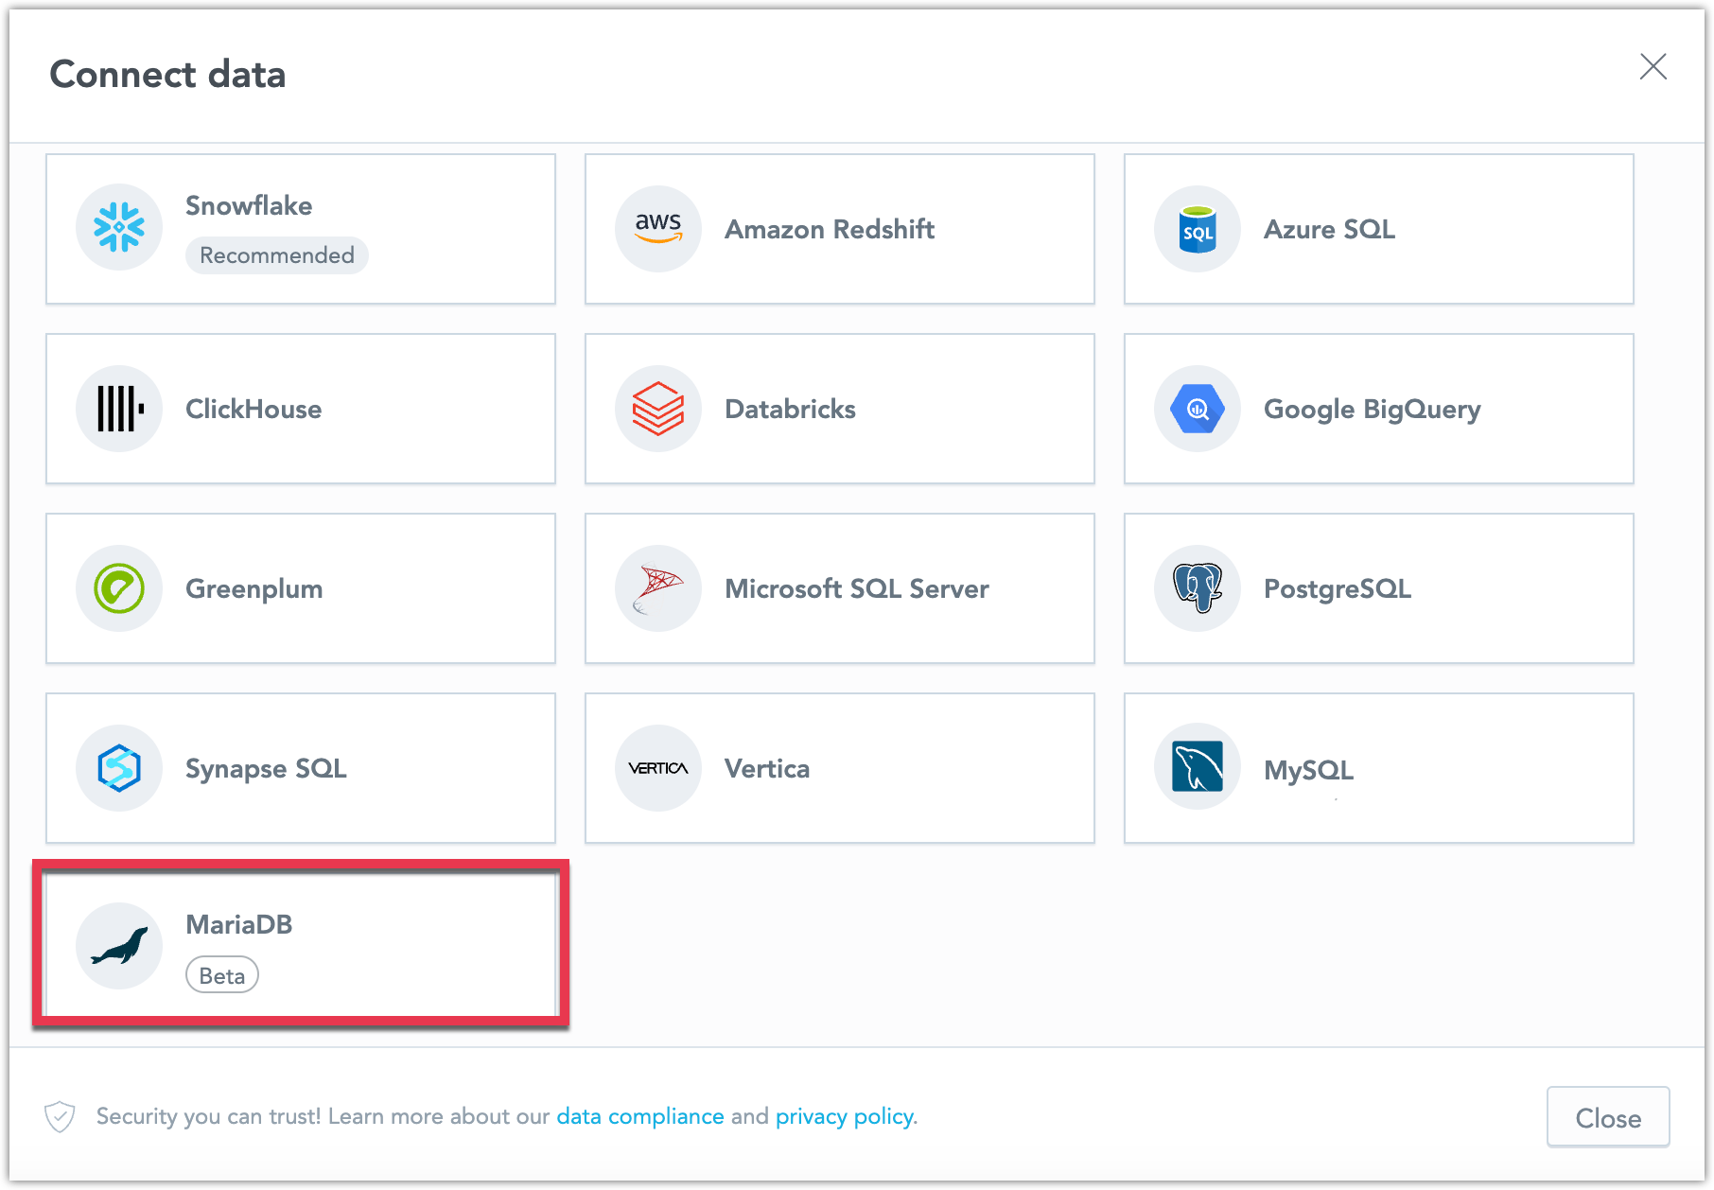Select the MariaDB Beta connector tile
This screenshot has height=1190, width=1714.
[301, 944]
